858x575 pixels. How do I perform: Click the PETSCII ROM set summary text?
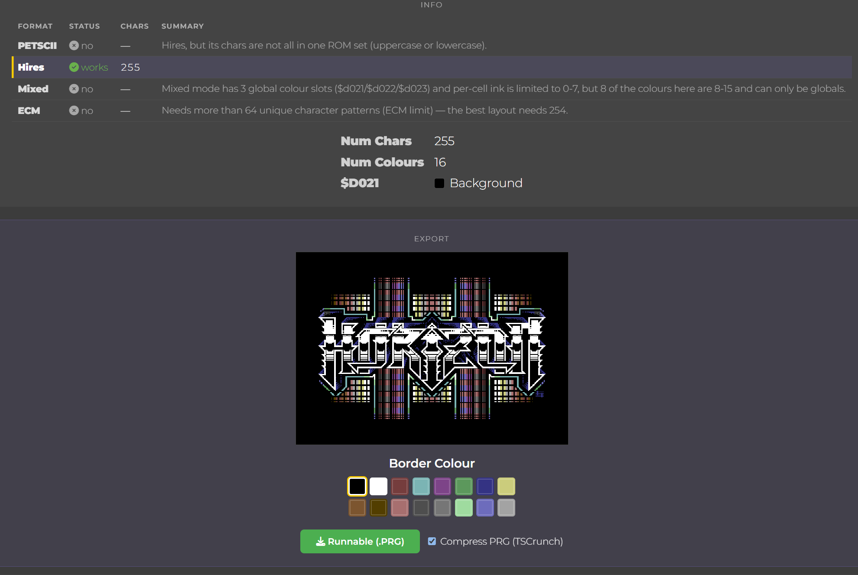pos(324,45)
